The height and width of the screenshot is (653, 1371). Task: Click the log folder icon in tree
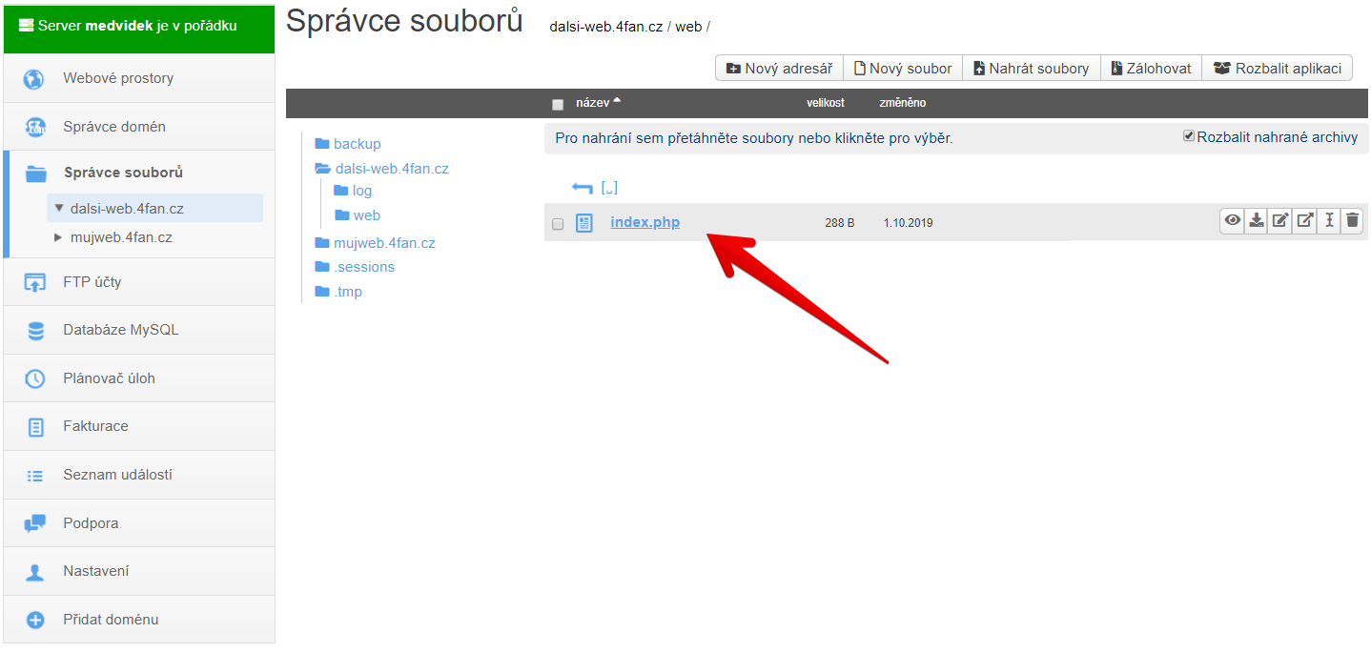341,191
